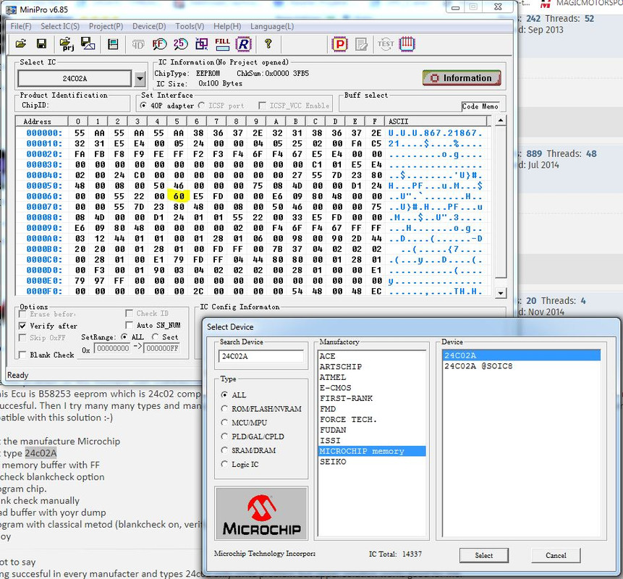Click the FF fill buffer icon
The height and width of the screenshot is (579, 623).
tap(159, 44)
